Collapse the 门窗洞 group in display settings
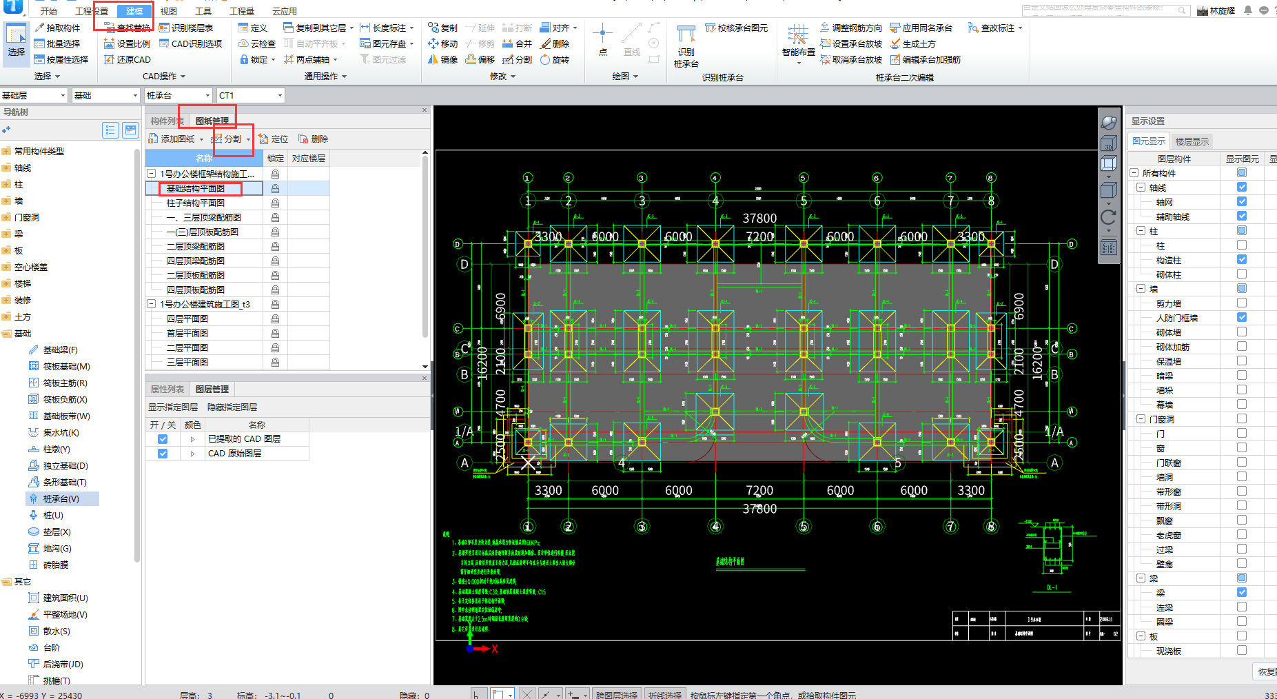 pyautogui.click(x=1141, y=418)
